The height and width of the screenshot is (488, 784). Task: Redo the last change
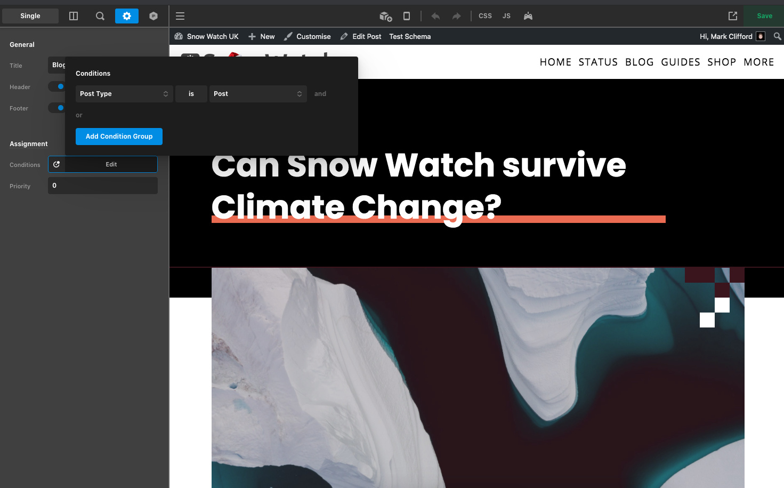coord(457,16)
